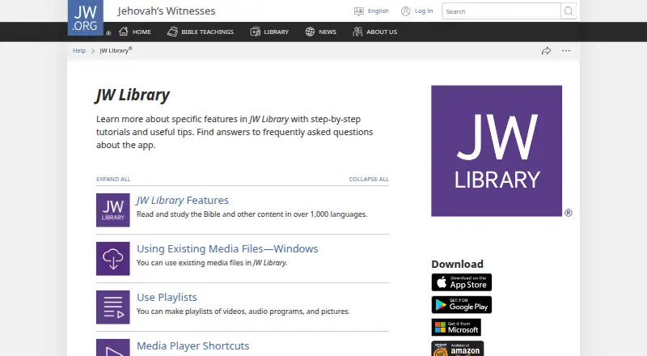Click the share arrow icon
Screen dimensions: 647x356
point(546,51)
